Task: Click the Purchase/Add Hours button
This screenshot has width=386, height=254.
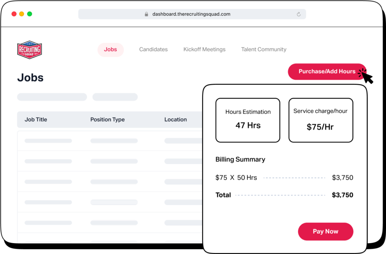Action: coord(326,71)
